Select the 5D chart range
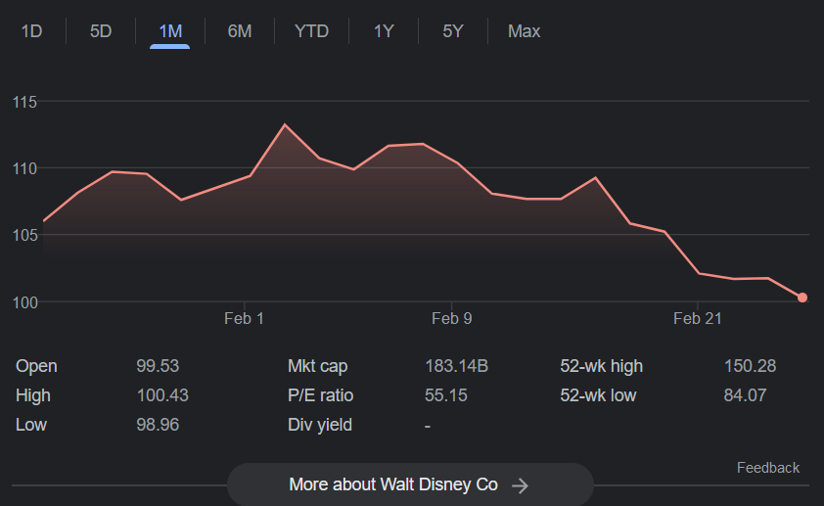The width and height of the screenshot is (824, 506). tap(101, 31)
